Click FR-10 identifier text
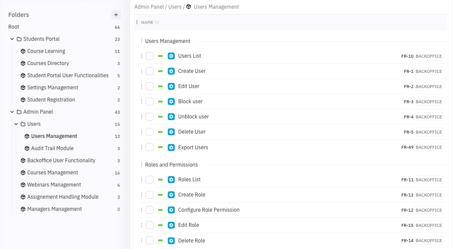Screen dimensions: 452x249 point(407,56)
